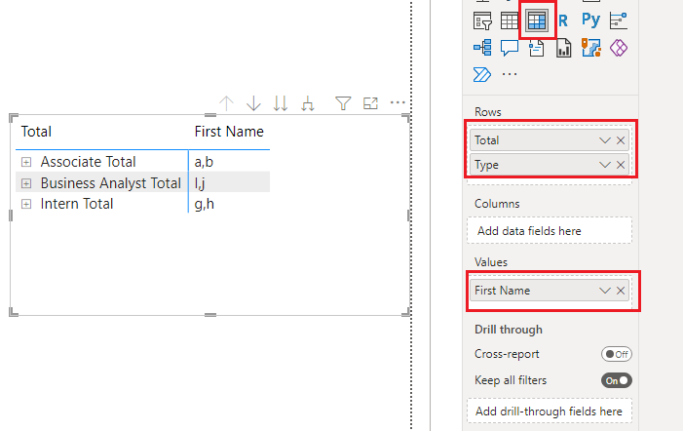Select the cell with l,j

[x=200, y=183]
